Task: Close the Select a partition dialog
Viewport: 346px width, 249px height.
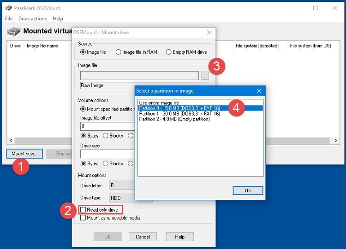Action: (x=259, y=91)
